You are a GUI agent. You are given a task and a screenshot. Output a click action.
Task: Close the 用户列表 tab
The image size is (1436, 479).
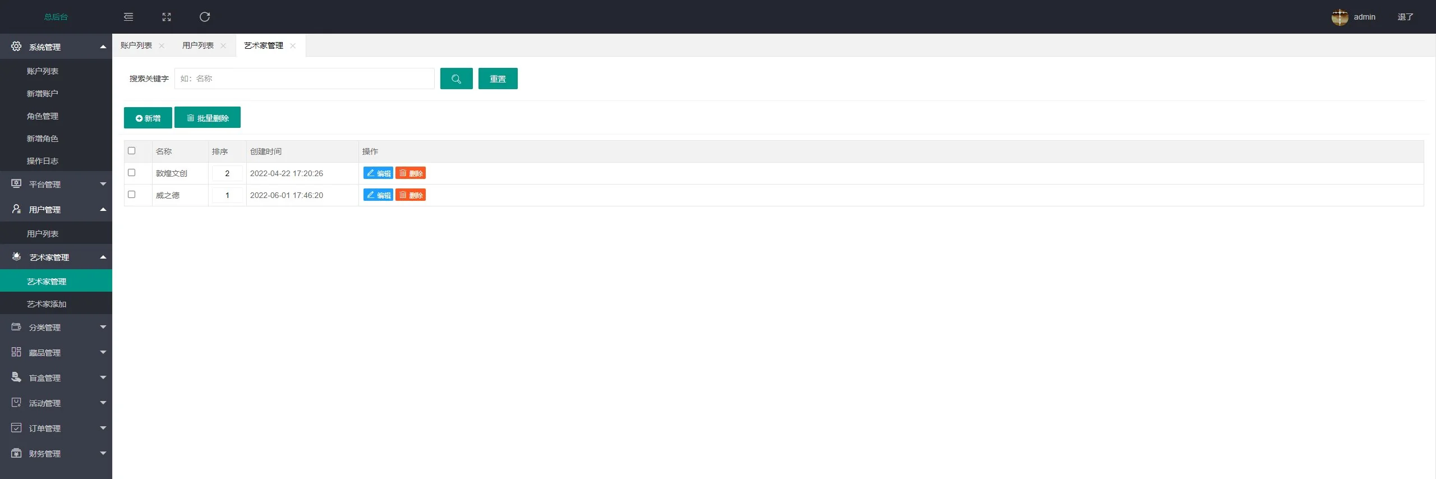pos(223,46)
